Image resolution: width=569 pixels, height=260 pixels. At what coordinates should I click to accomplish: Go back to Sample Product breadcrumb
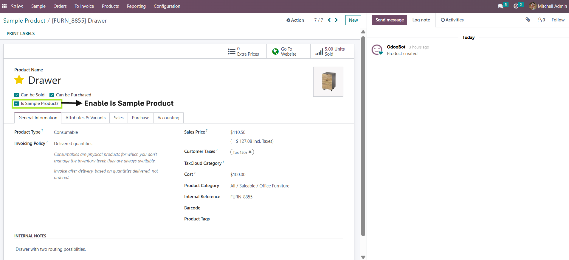pos(24,21)
